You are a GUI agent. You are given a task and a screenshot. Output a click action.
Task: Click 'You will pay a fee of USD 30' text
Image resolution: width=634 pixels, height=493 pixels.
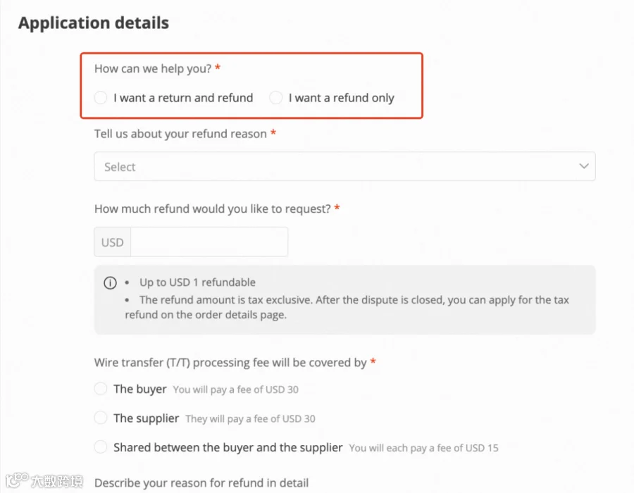[236, 389]
